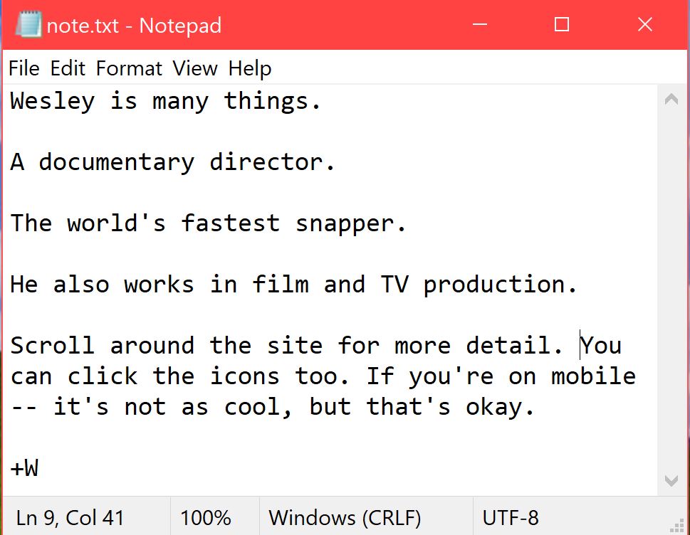Screen dimensions: 690x535
Task: Click the scroll down arrow
Action: [671, 481]
